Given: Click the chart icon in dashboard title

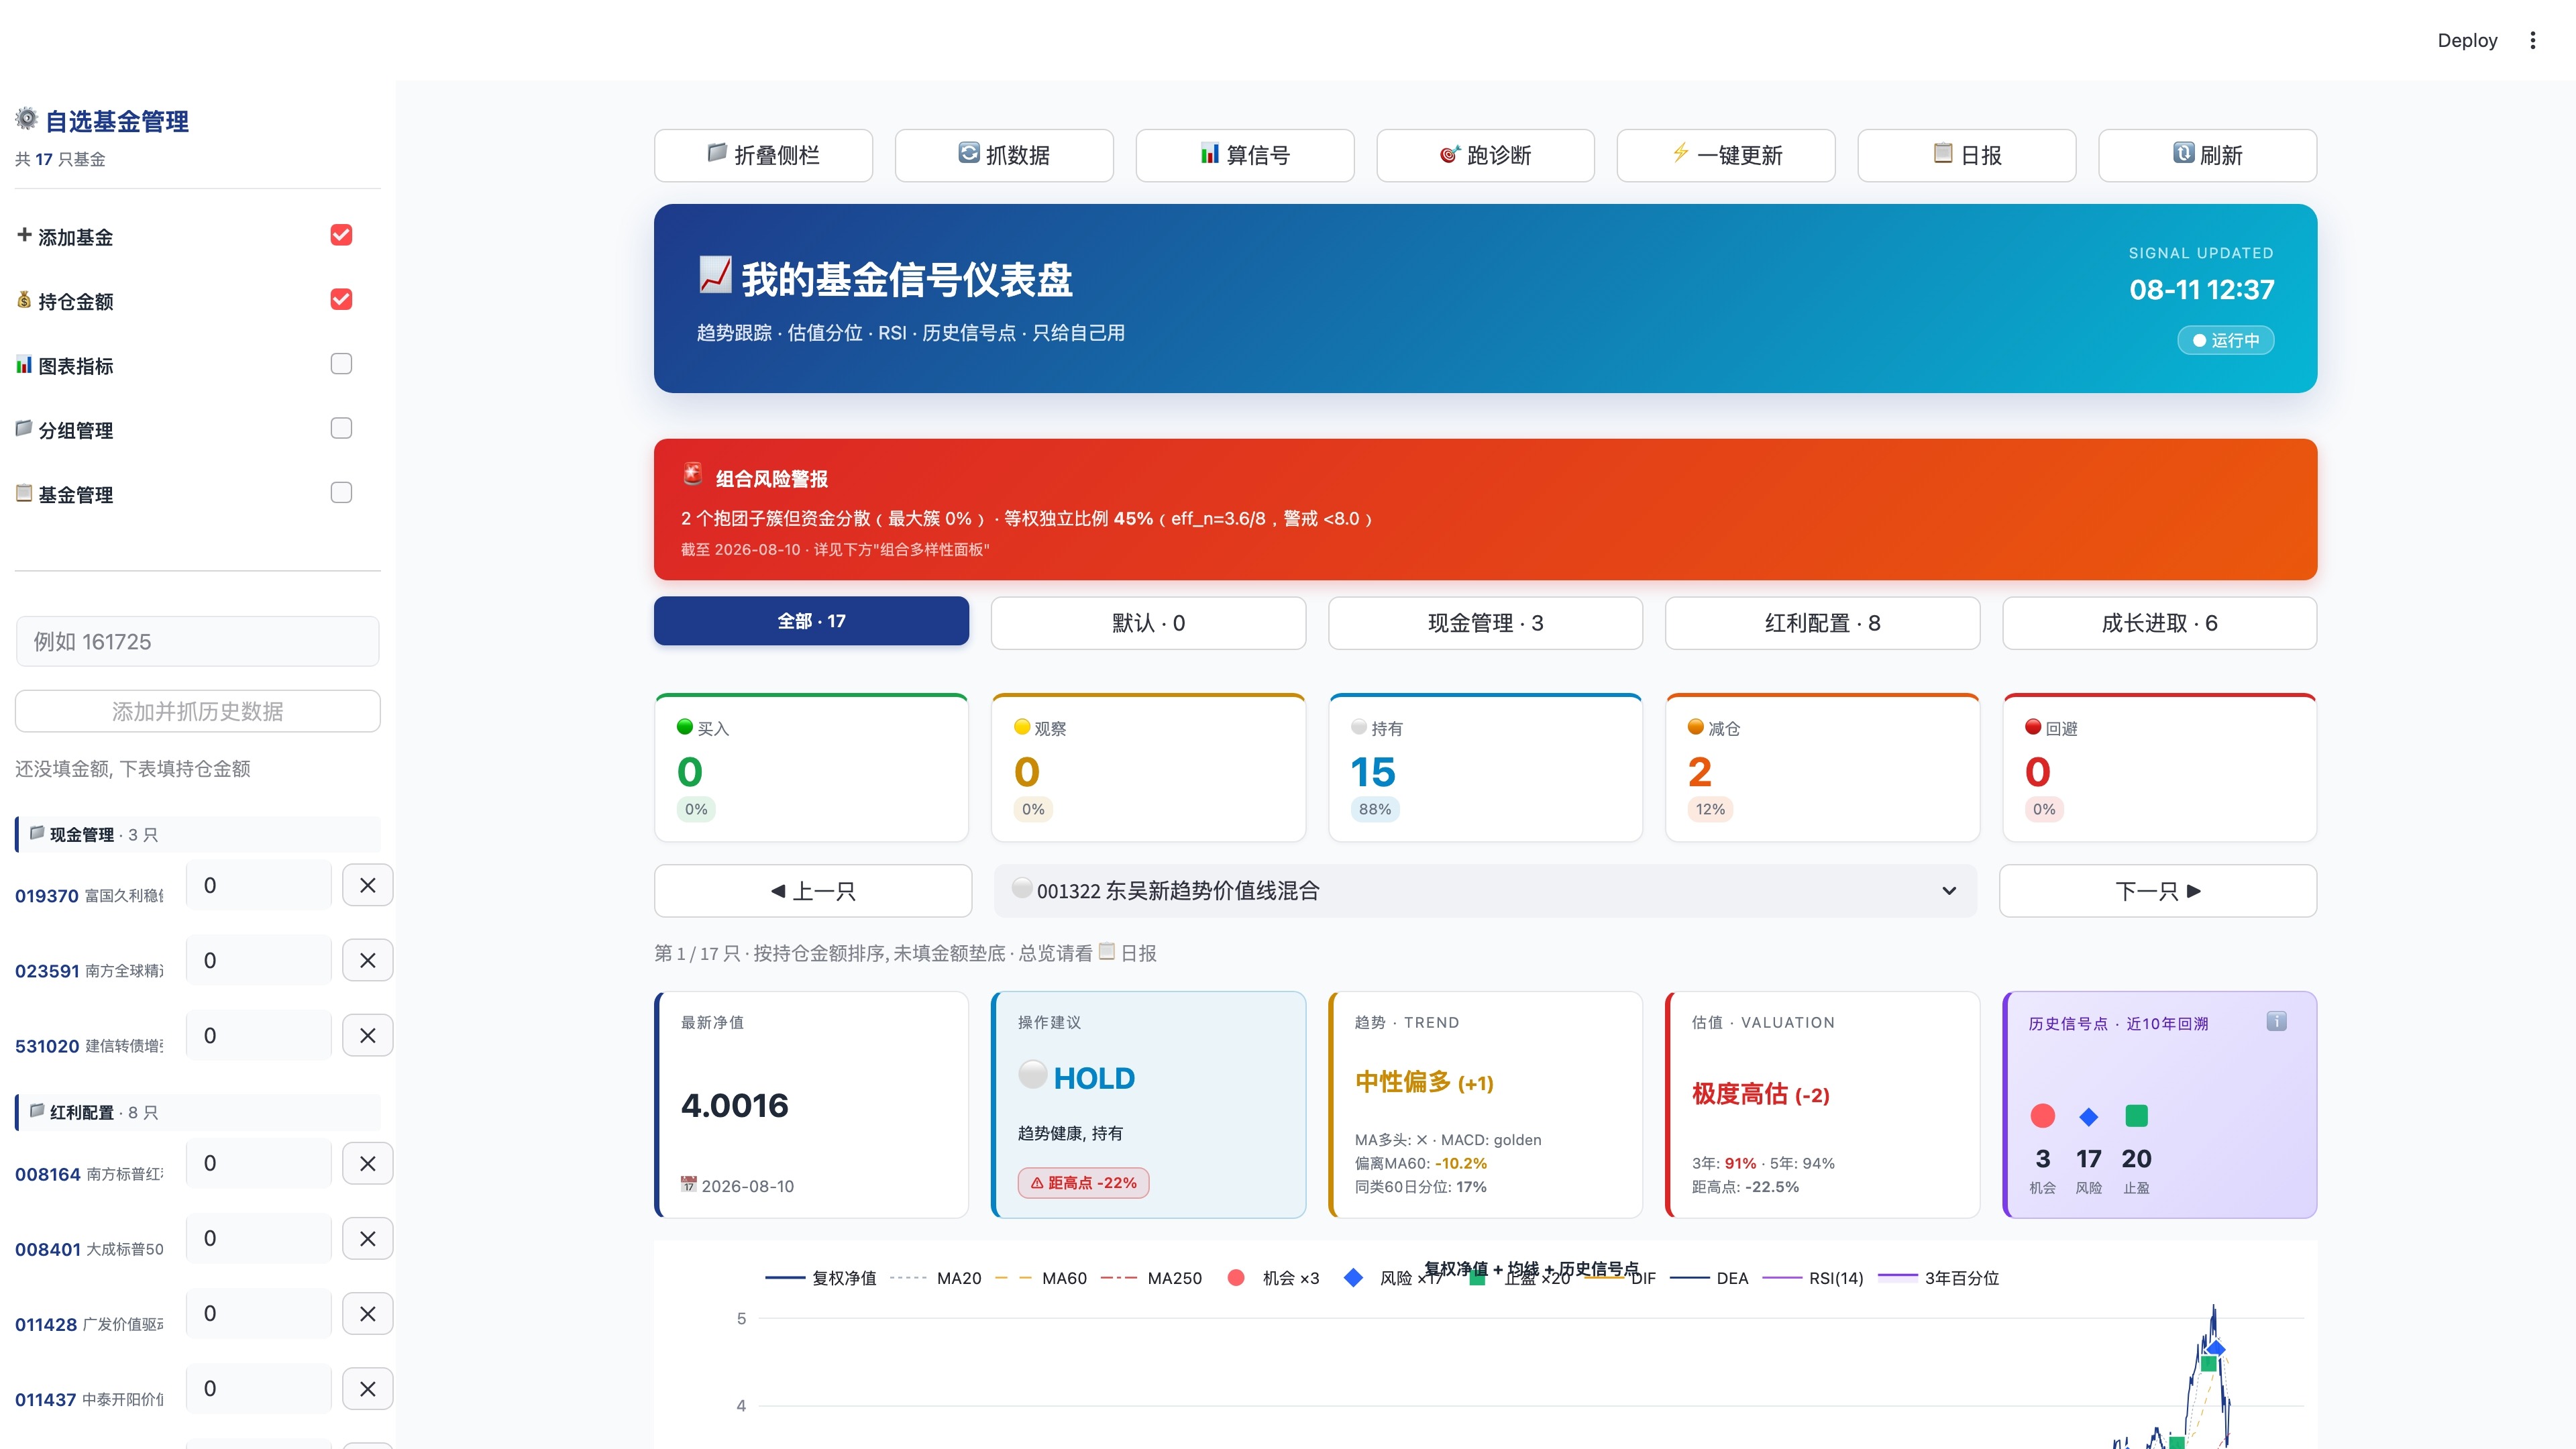Looking at the screenshot, I should tap(715, 275).
